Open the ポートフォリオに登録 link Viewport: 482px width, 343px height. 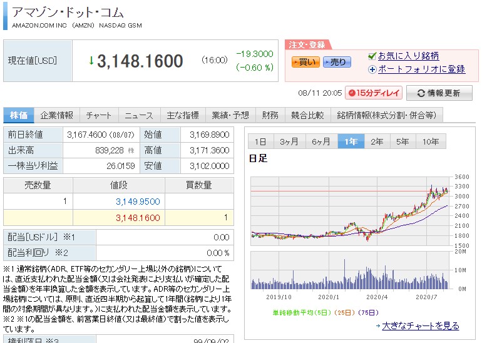(x=421, y=69)
